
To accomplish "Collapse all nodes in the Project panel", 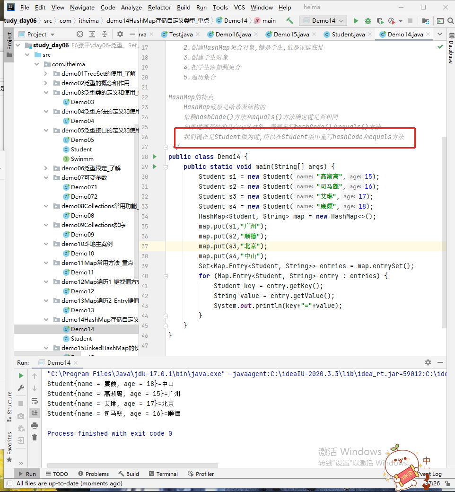I will click(105, 34).
